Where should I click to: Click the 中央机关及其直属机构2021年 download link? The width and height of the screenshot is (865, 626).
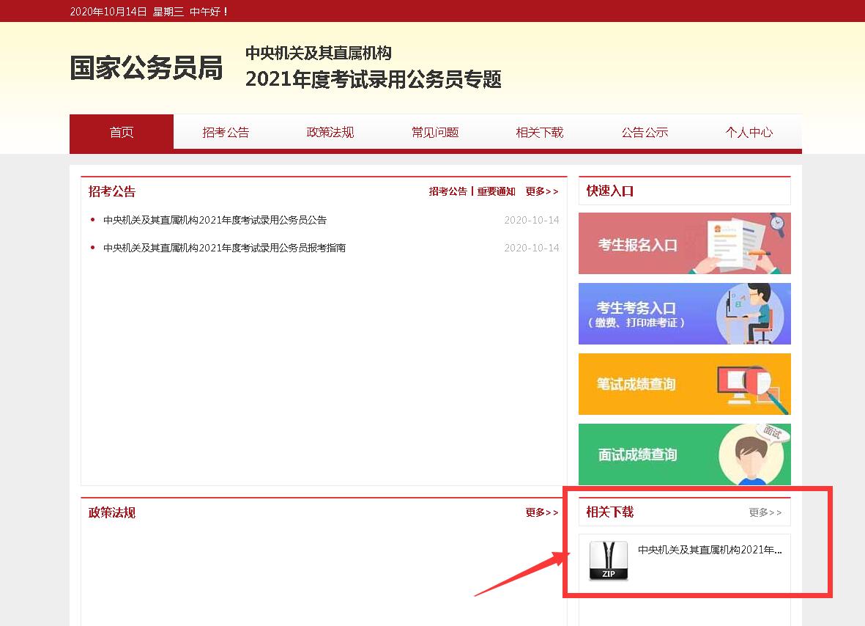[x=709, y=550]
